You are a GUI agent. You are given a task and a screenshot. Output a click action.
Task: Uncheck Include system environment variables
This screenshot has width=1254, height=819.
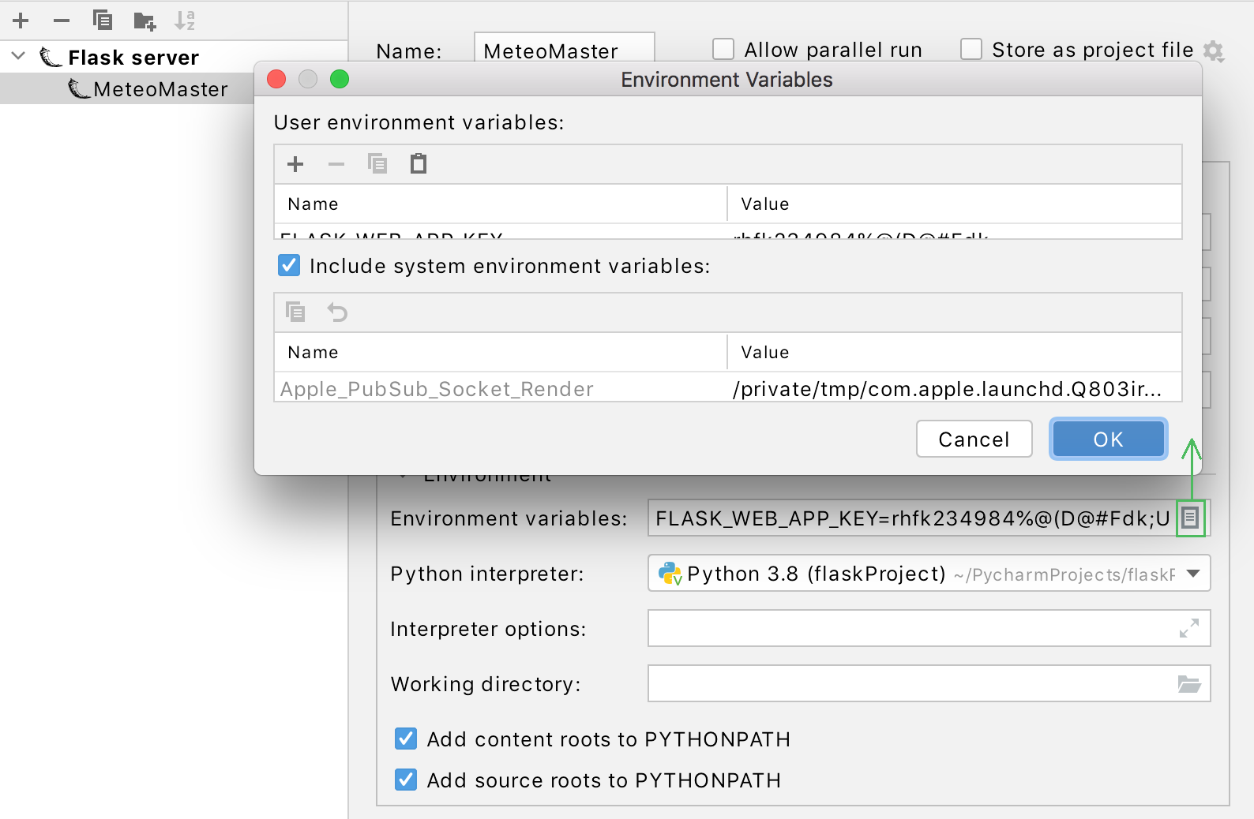[x=289, y=265]
